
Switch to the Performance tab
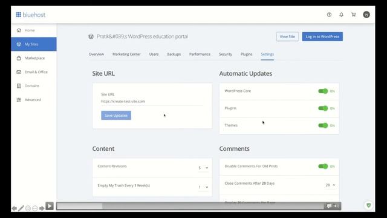pos(200,54)
